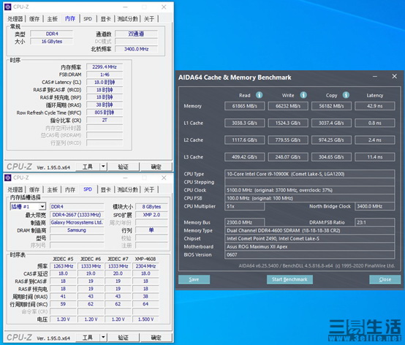Select the 内存 tab in upper CPU-Z window

coord(70,18)
